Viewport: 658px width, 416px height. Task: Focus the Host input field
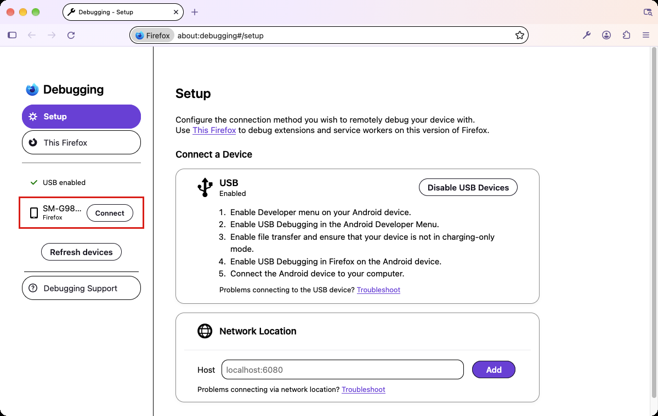pos(343,369)
